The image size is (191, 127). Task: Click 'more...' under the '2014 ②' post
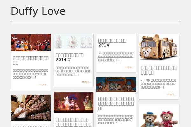tap(87, 82)
